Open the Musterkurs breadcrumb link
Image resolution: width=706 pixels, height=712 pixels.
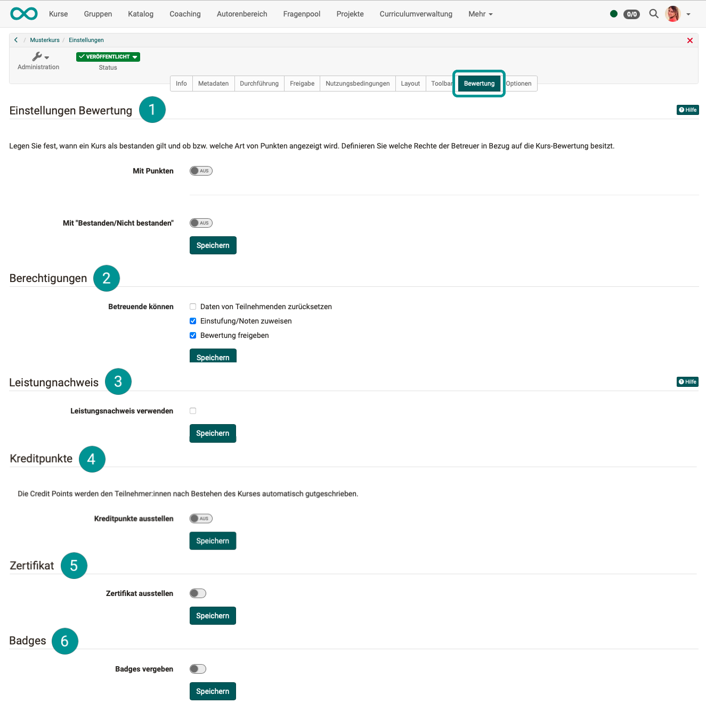[x=45, y=40]
